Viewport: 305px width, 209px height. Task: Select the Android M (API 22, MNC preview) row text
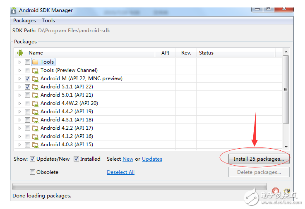click(82, 78)
